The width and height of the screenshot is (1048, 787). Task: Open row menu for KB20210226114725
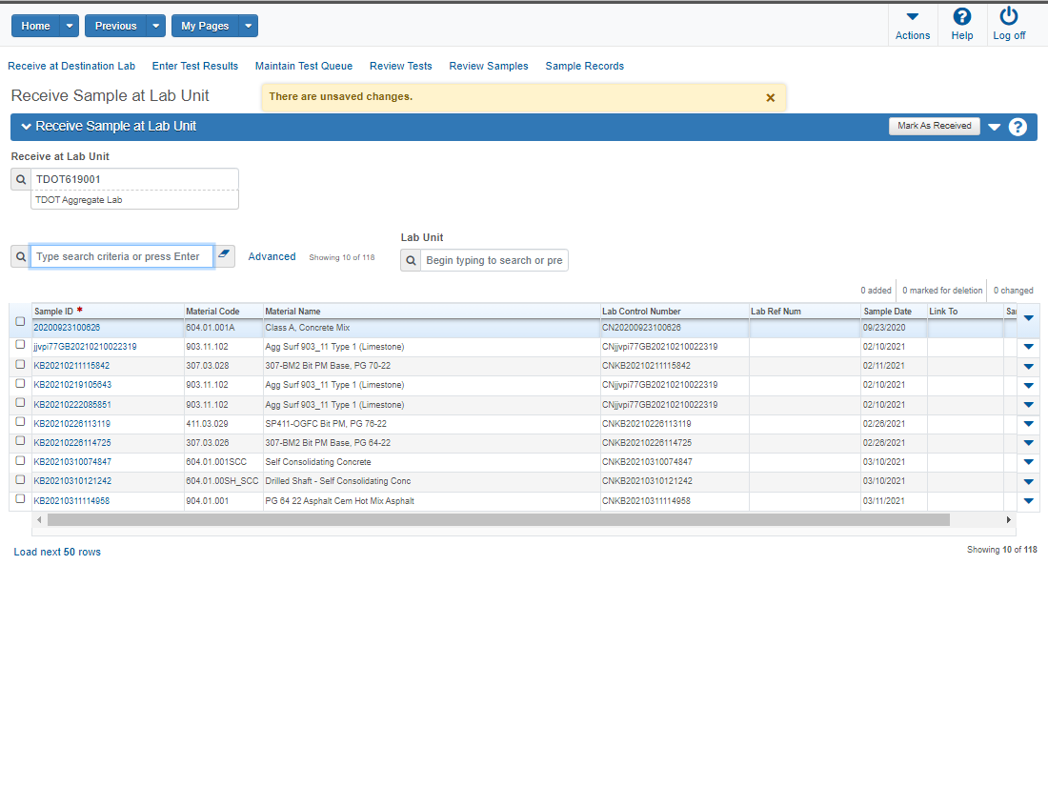click(1029, 443)
